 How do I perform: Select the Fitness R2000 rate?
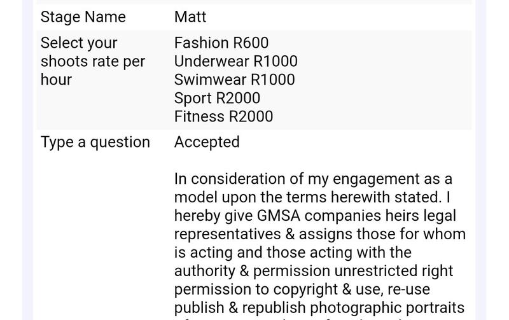coord(224,116)
